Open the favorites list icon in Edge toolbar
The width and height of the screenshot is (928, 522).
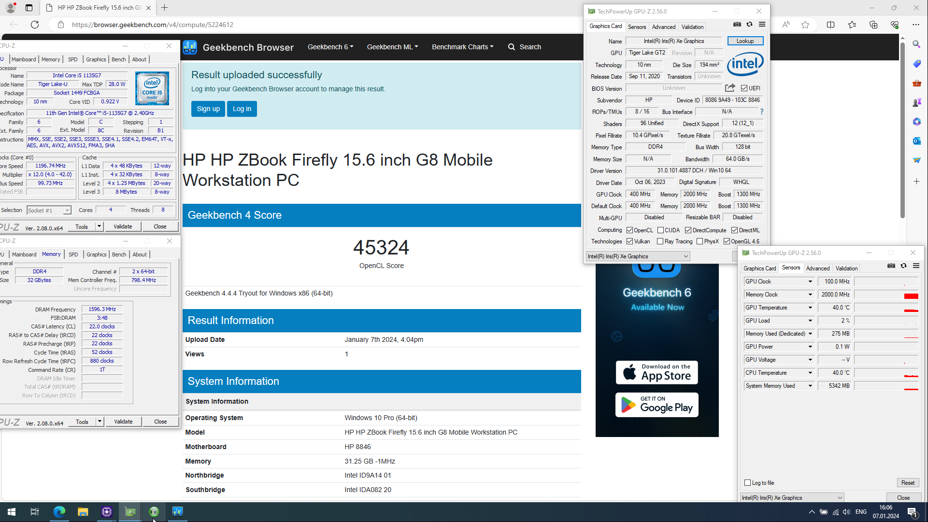click(852, 25)
